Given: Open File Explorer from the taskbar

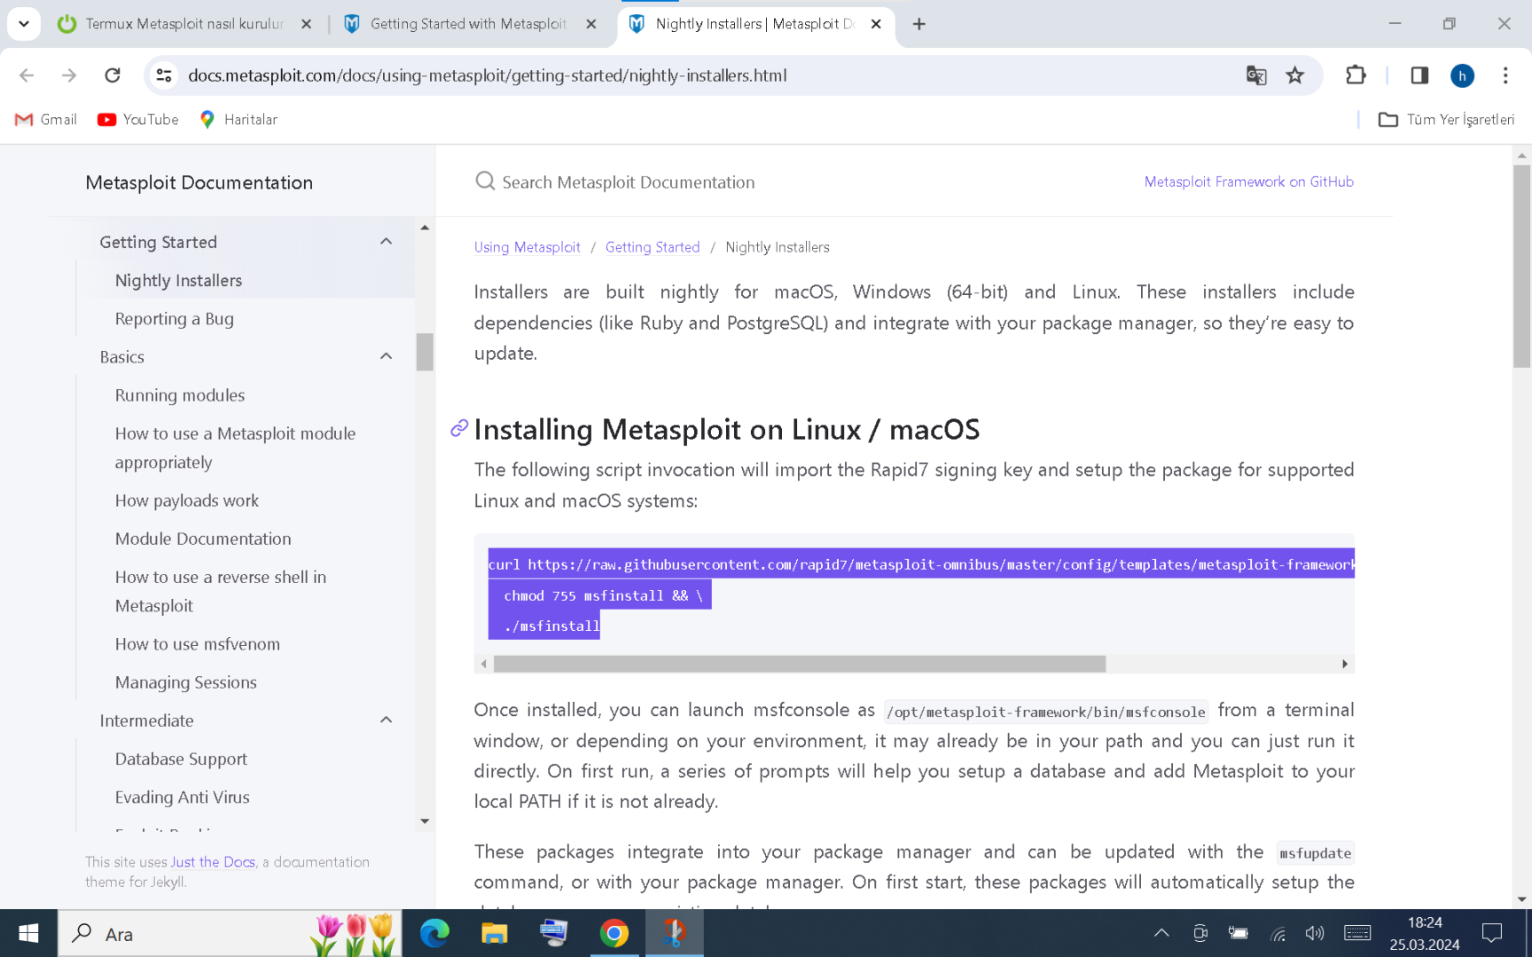Looking at the screenshot, I should coord(494,933).
